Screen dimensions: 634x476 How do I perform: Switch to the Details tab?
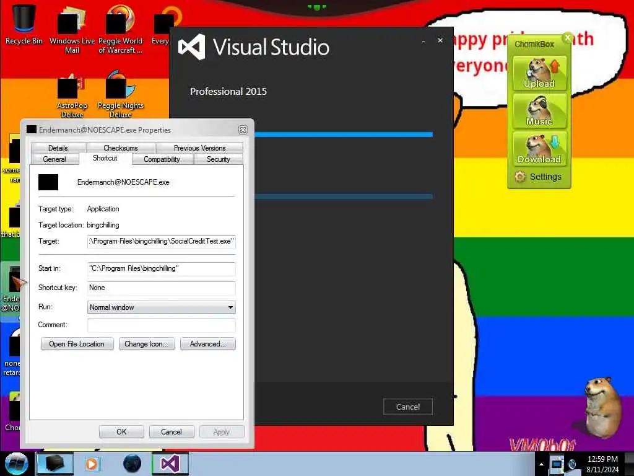58,148
